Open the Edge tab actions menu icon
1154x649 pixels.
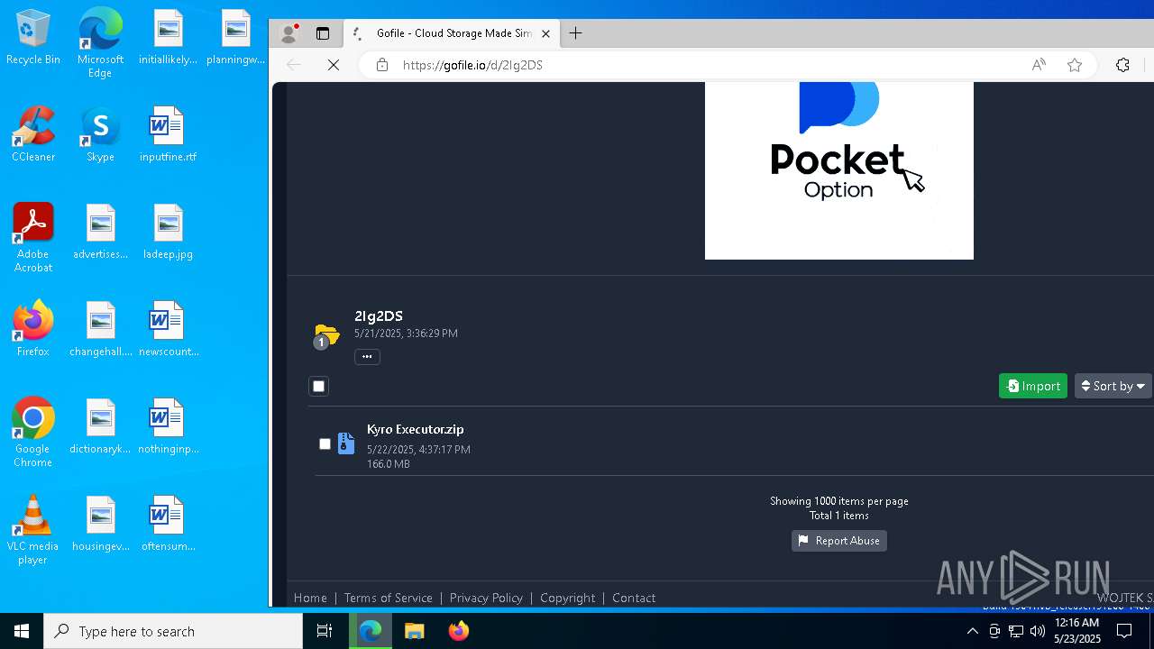[322, 33]
